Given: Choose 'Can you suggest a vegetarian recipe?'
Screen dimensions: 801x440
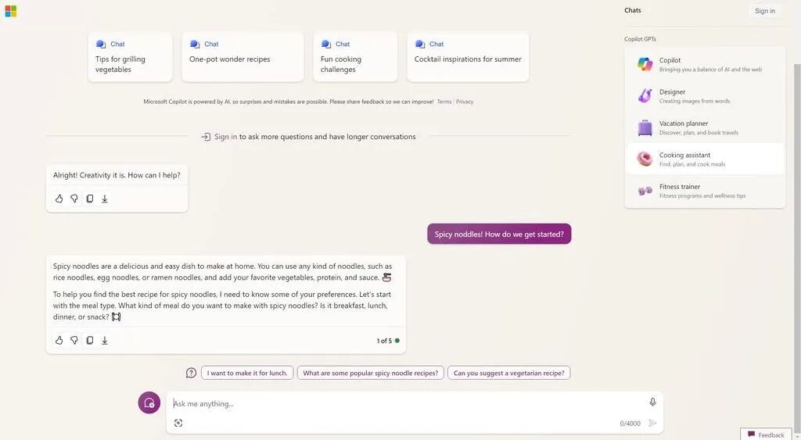Looking at the screenshot, I should 508,373.
